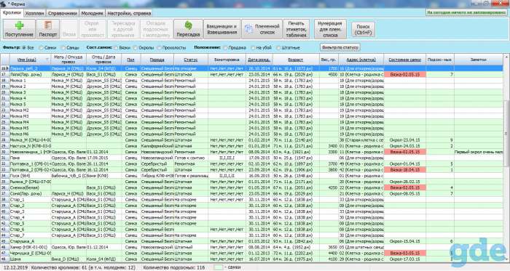Click row number 16 selector of Лариса row

tap(4, 68)
